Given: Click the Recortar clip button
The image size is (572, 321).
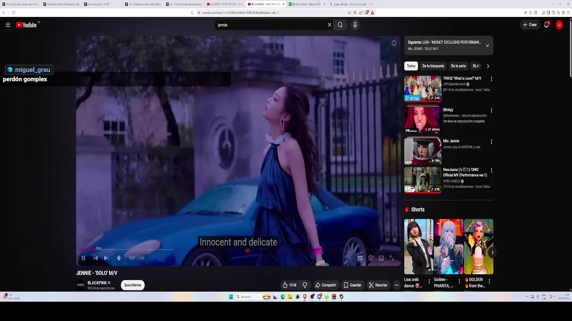Looking at the screenshot, I should pyautogui.click(x=378, y=285).
